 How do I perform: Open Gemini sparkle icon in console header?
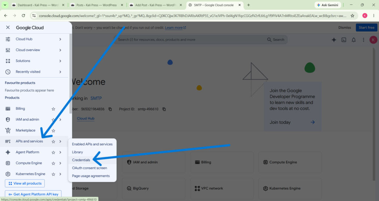pos(334,40)
